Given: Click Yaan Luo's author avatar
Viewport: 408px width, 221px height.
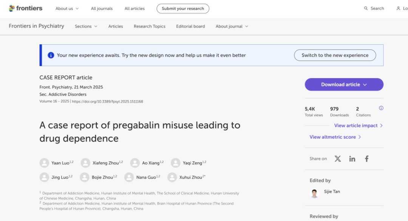Looking at the screenshot, I should pyautogui.click(x=44, y=163).
